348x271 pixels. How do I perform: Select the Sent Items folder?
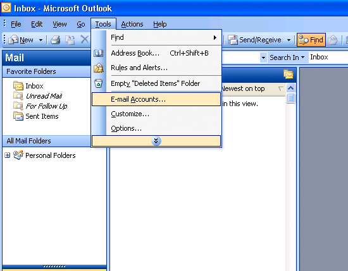42,116
